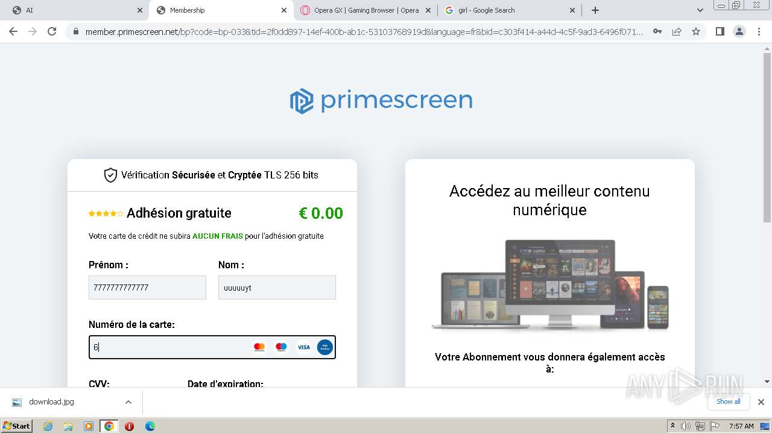
Task: Click the Adhésion gratuite heading
Action: (179, 213)
